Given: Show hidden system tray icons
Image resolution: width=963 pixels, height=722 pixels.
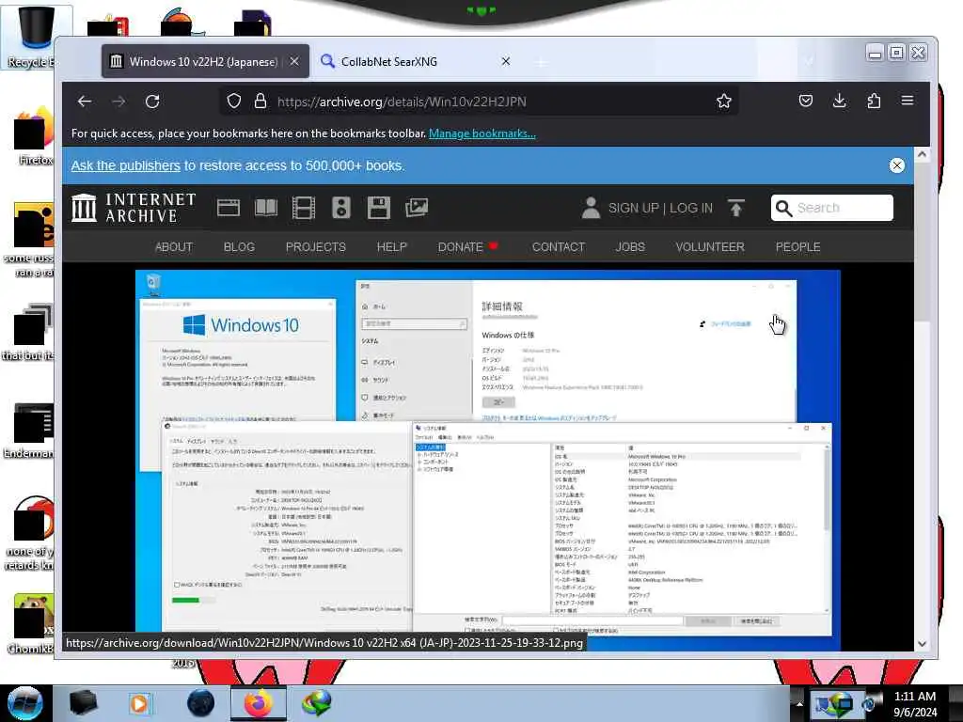Looking at the screenshot, I should click(799, 703).
